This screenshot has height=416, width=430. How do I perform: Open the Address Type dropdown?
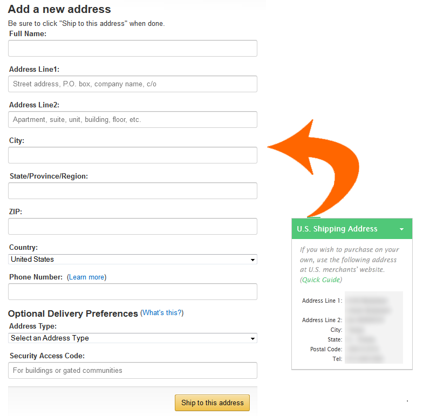point(133,338)
